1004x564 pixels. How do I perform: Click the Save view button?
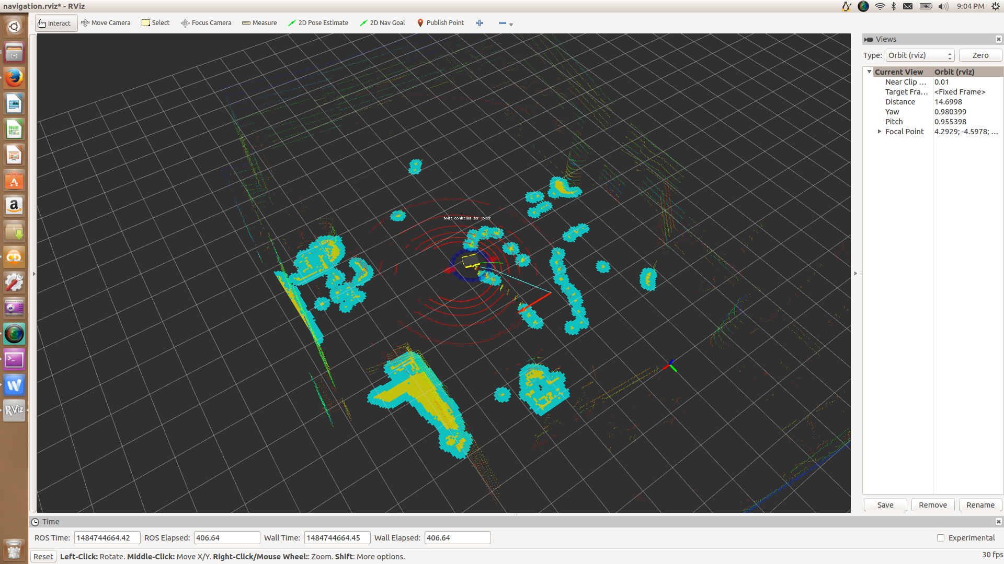point(885,505)
